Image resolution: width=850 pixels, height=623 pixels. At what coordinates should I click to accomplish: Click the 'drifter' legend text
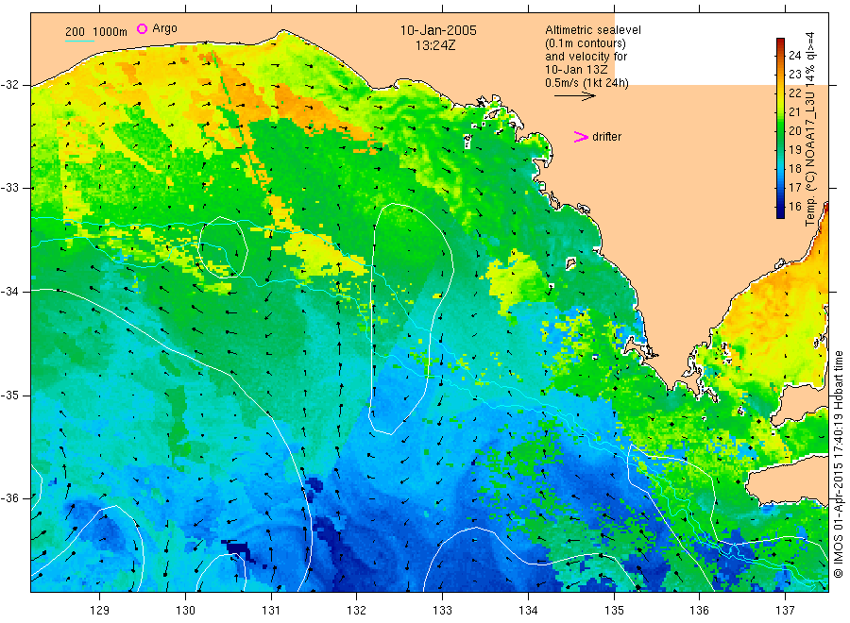(606, 137)
